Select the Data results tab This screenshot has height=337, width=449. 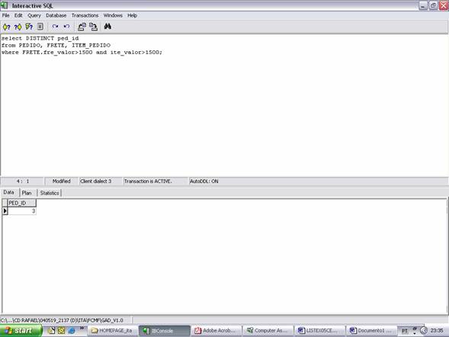point(8,192)
